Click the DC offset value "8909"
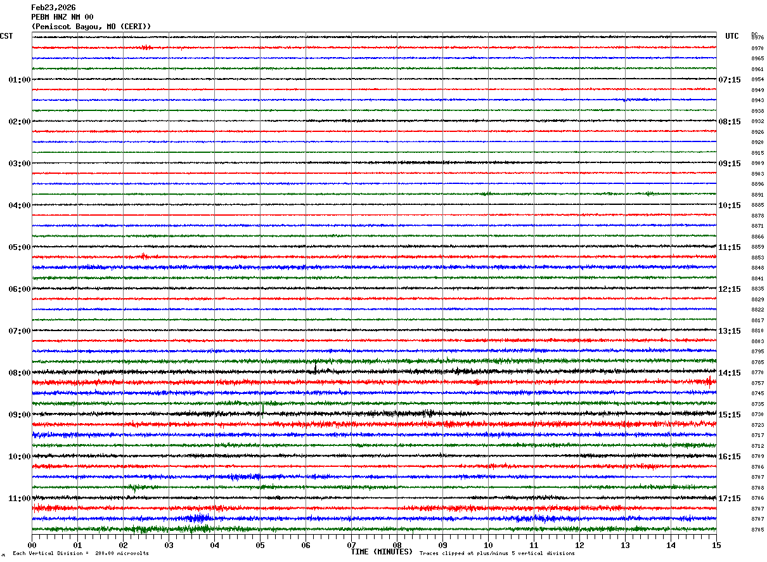 pyautogui.click(x=757, y=164)
